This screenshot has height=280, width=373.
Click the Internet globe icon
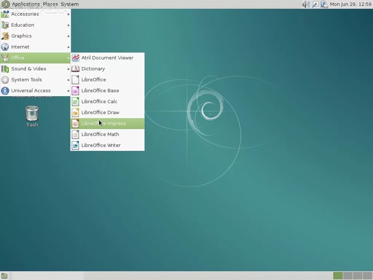click(x=5, y=47)
